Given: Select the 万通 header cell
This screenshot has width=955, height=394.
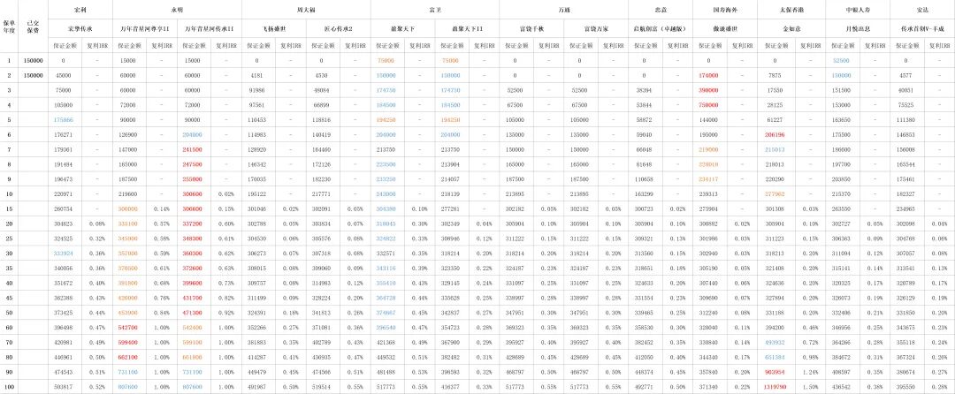Looking at the screenshot, I should (x=564, y=9).
